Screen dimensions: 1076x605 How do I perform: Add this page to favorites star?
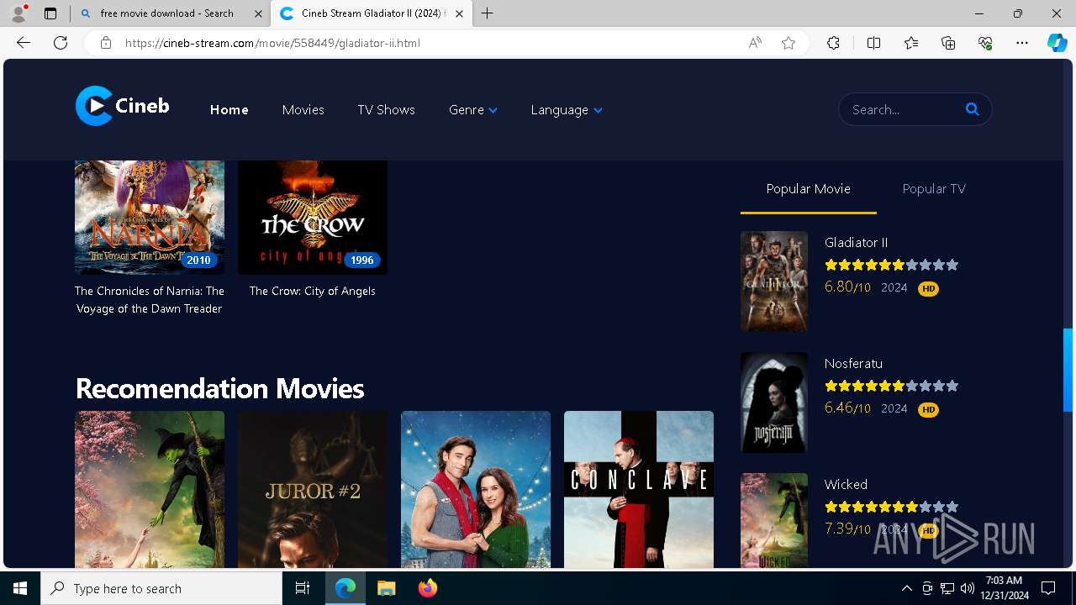(789, 43)
